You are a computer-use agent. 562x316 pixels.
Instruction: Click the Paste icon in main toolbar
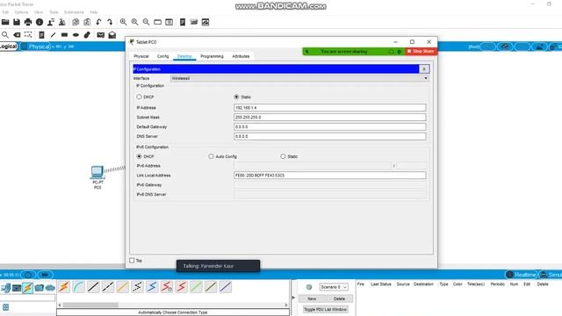[x=87, y=22]
